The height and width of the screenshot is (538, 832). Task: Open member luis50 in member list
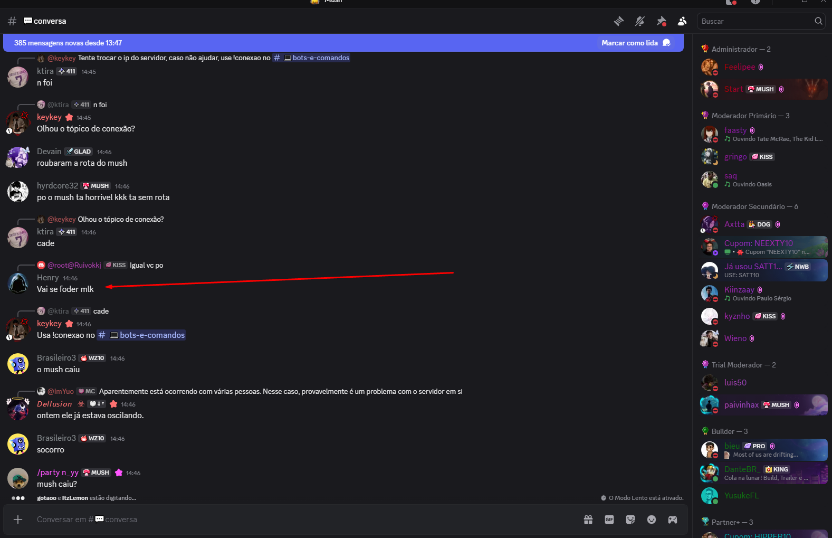click(763, 383)
